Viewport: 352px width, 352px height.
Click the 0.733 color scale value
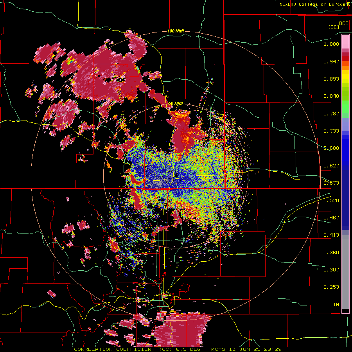point(331,131)
